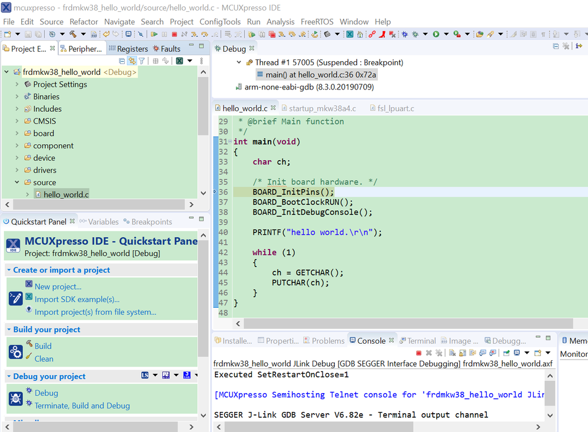588x432 pixels.
Task: Click the Step Into icon in toolbar
Action: tap(194, 34)
